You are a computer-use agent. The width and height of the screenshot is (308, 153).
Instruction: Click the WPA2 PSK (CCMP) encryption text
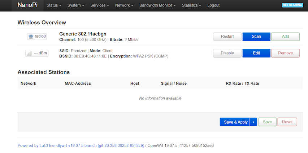[x=151, y=56]
